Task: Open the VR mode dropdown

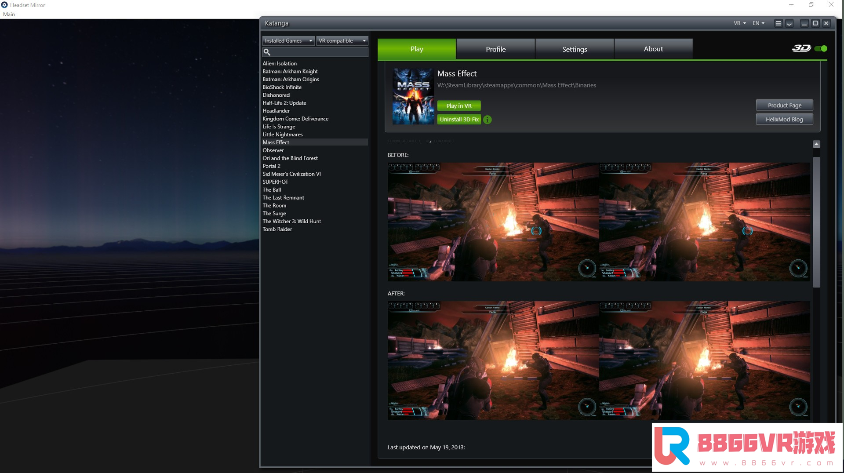Action: click(740, 23)
